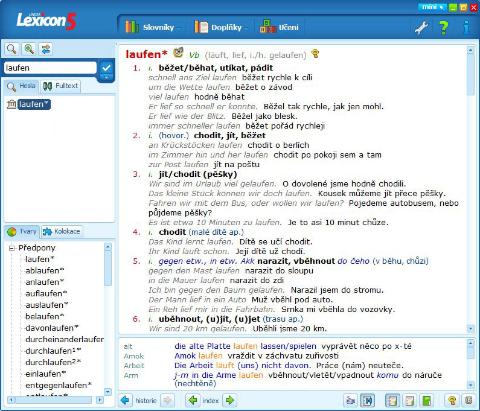Click the laufen search input field
This screenshot has width=480, height=411.
50,68
